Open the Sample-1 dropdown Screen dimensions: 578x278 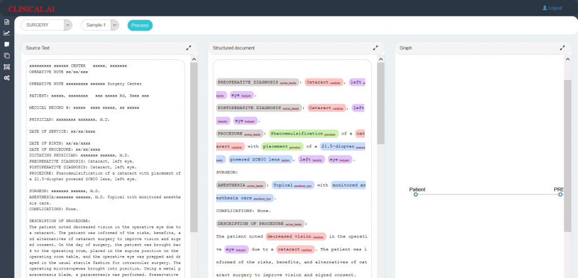[100, 25]
